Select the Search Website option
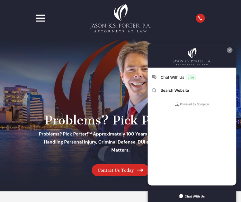 point(192,90)
